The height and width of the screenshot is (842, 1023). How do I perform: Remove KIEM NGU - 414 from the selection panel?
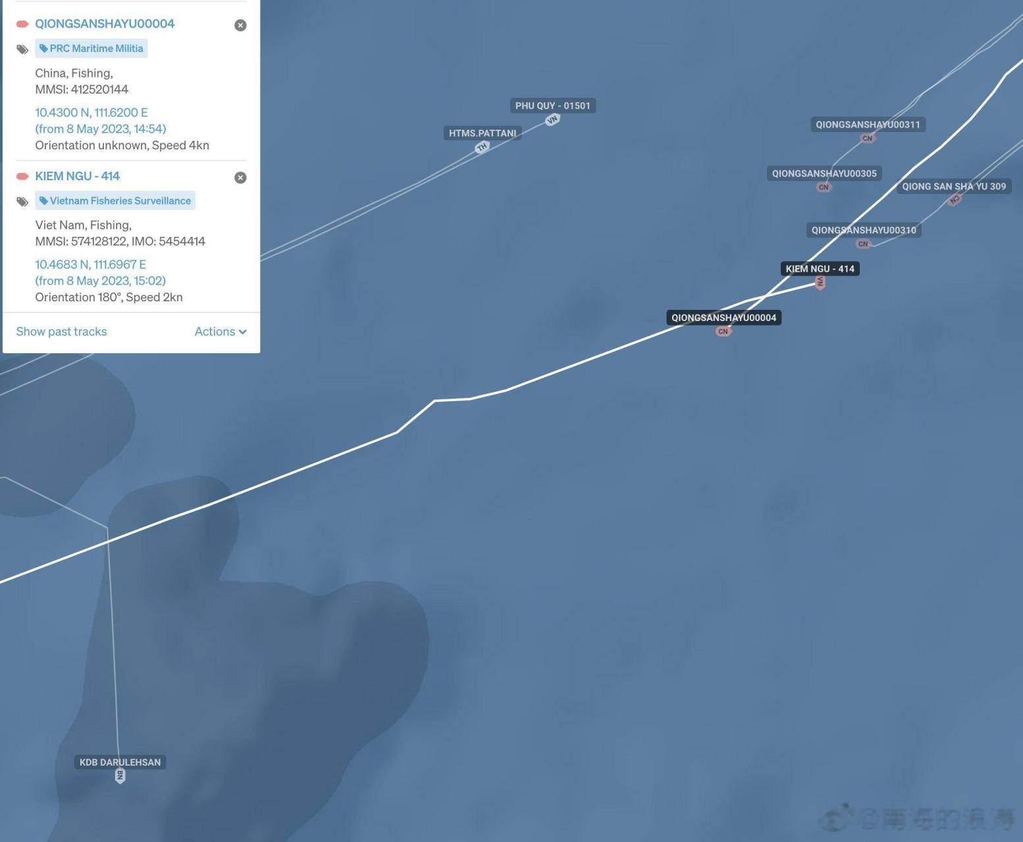coord(240,178)
